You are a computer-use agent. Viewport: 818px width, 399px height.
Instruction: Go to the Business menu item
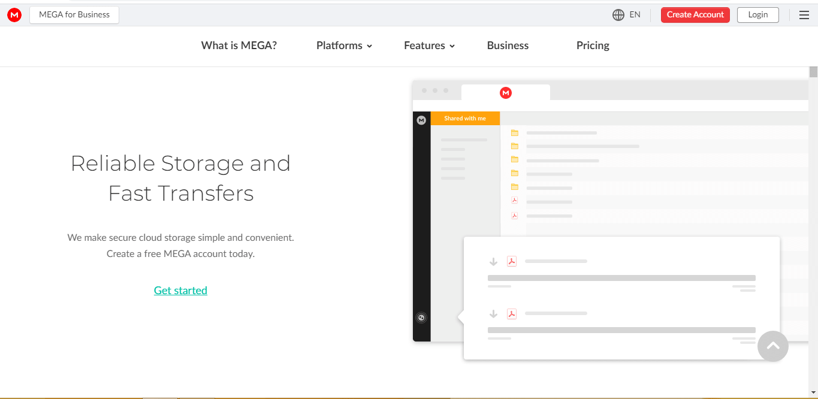508,46
